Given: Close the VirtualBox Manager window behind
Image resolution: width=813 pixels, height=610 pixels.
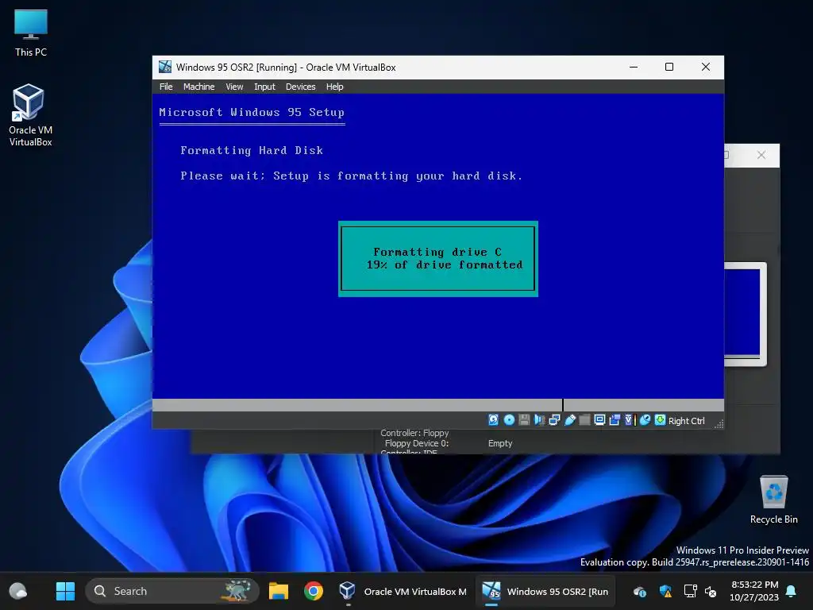Looking at the screenshot, I should 761,155.
